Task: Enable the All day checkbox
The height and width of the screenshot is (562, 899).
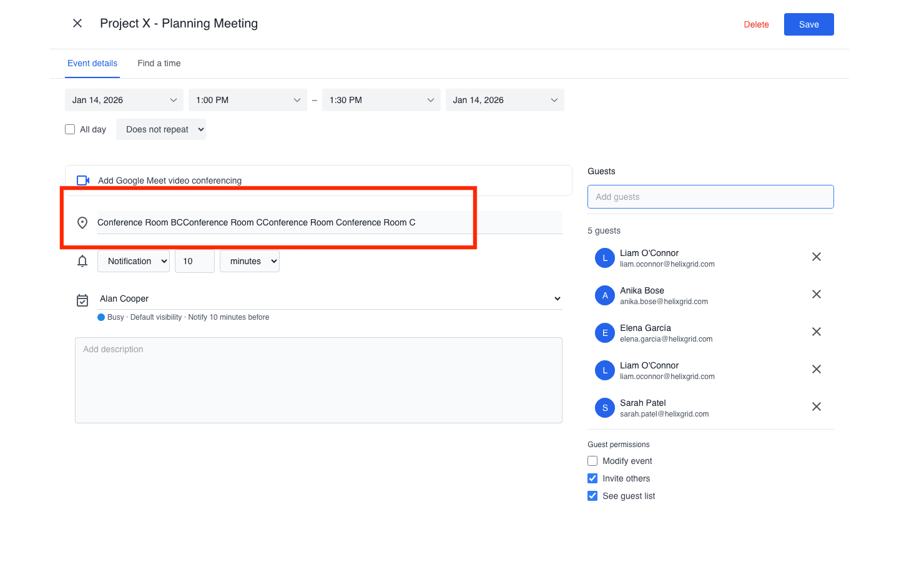Action: pyautogui.click(x=70, y=129)
